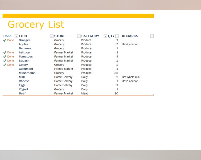Select the Beef item cell
The height and width of the screenshot is (160, 201).
point(22,93)
